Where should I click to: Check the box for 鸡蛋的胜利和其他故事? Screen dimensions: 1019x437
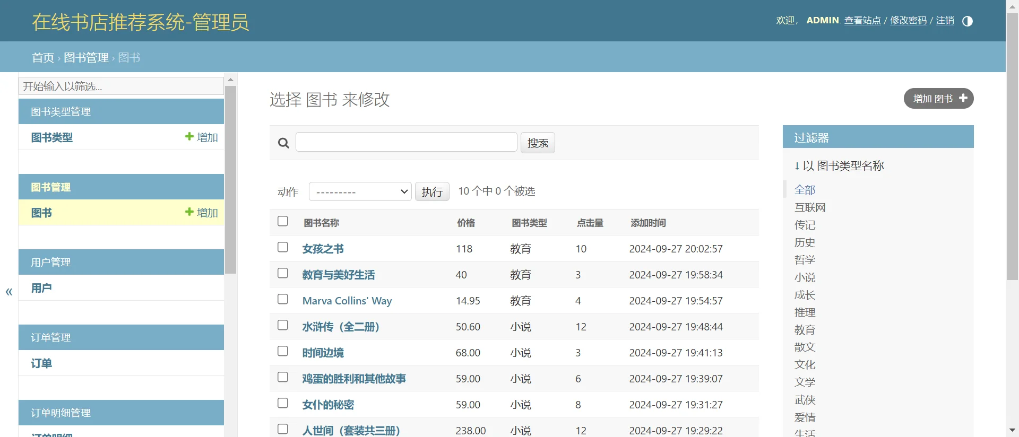pyautogui.click(x=283, y=377)
